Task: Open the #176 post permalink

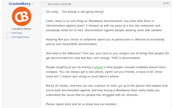Action: [166, 3]
